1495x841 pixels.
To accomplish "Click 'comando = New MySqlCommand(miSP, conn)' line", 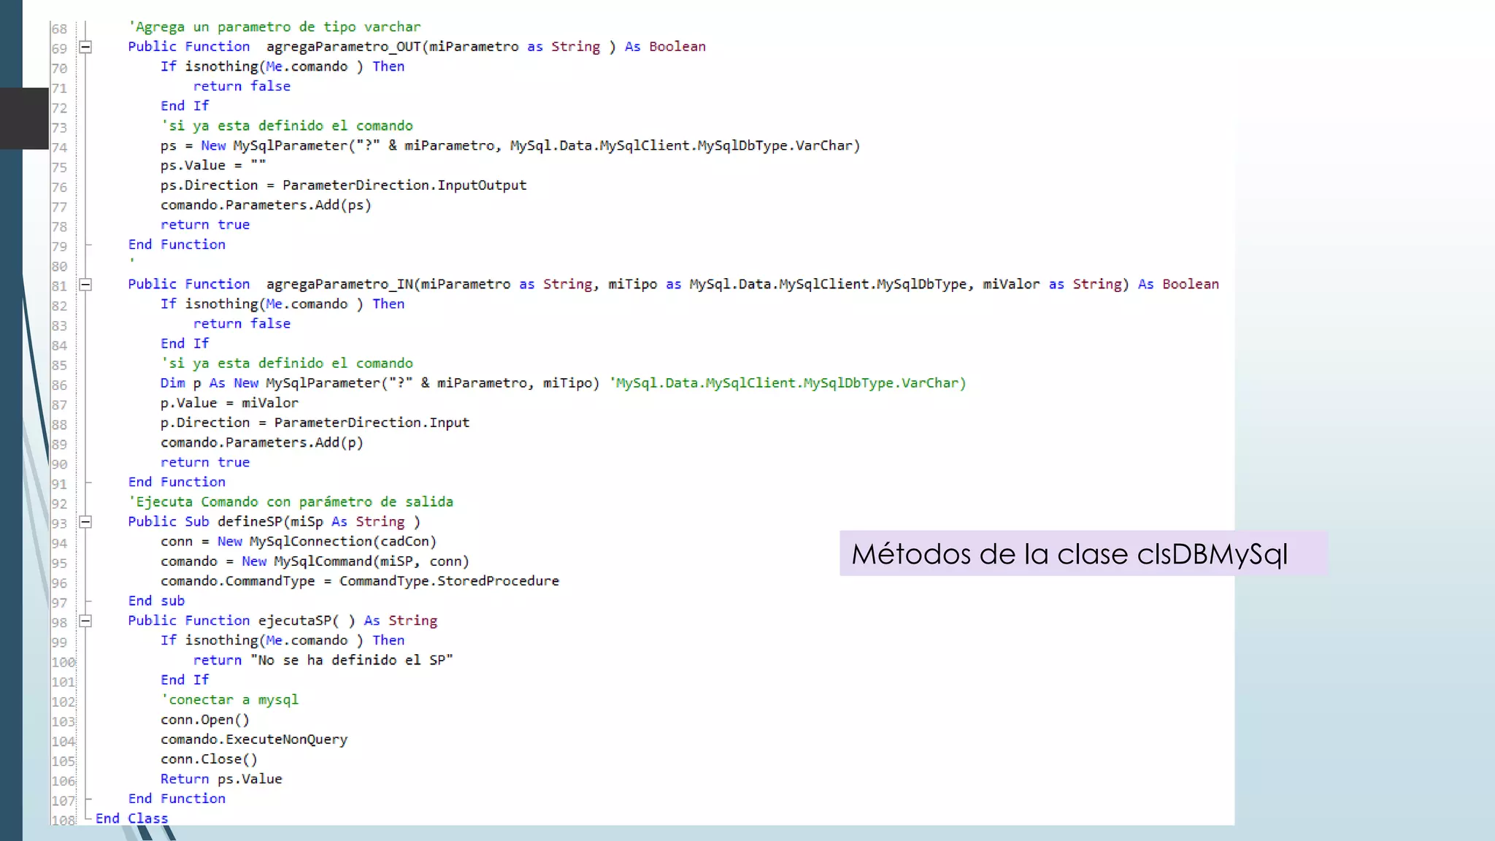I will click(315, 561).
